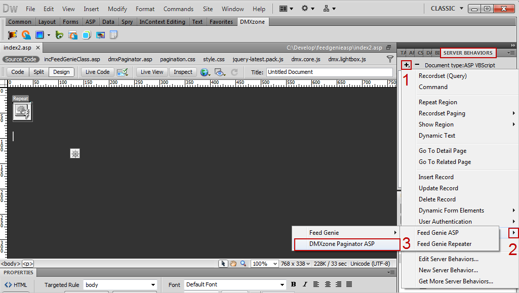Click the Justify alignment icon
Screen dimensions: 519x293
349,284
